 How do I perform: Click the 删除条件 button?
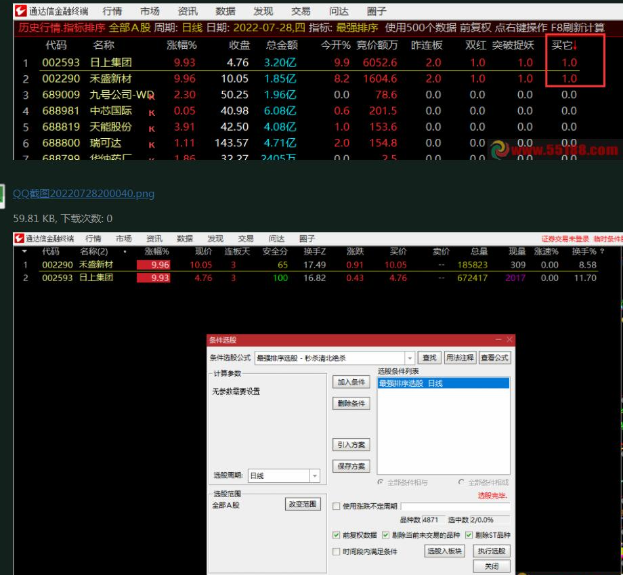[x=351, y=404]
